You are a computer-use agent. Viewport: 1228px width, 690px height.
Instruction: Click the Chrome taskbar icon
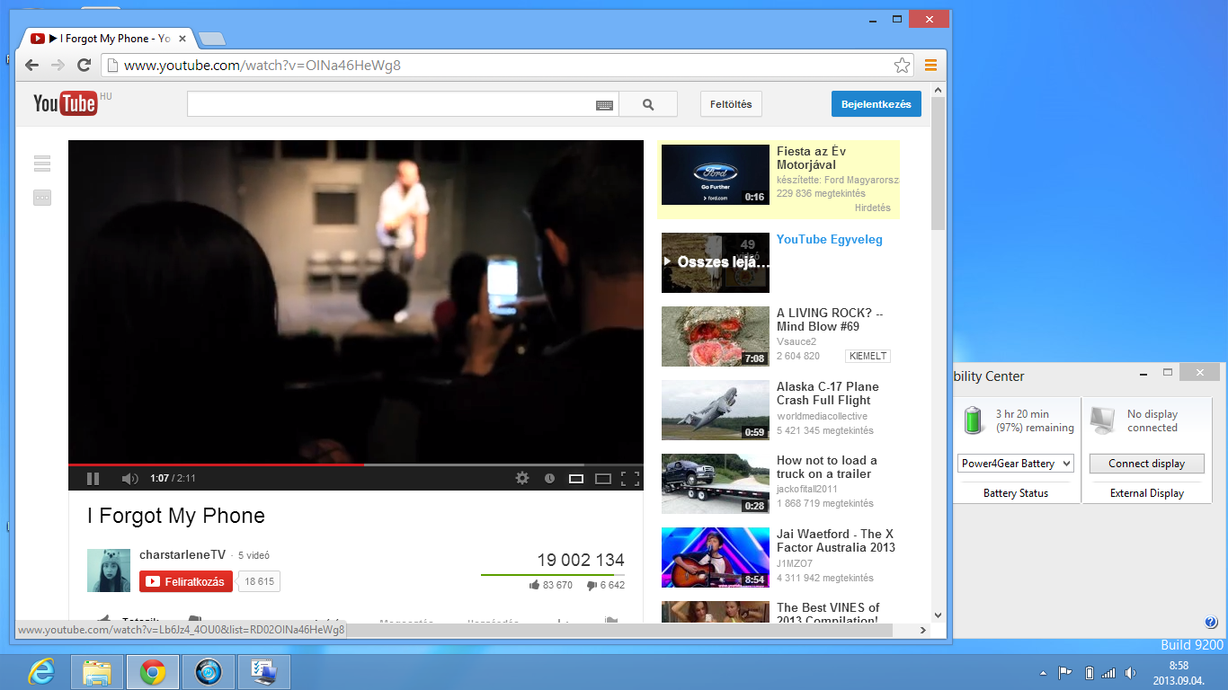coord(152,672)
